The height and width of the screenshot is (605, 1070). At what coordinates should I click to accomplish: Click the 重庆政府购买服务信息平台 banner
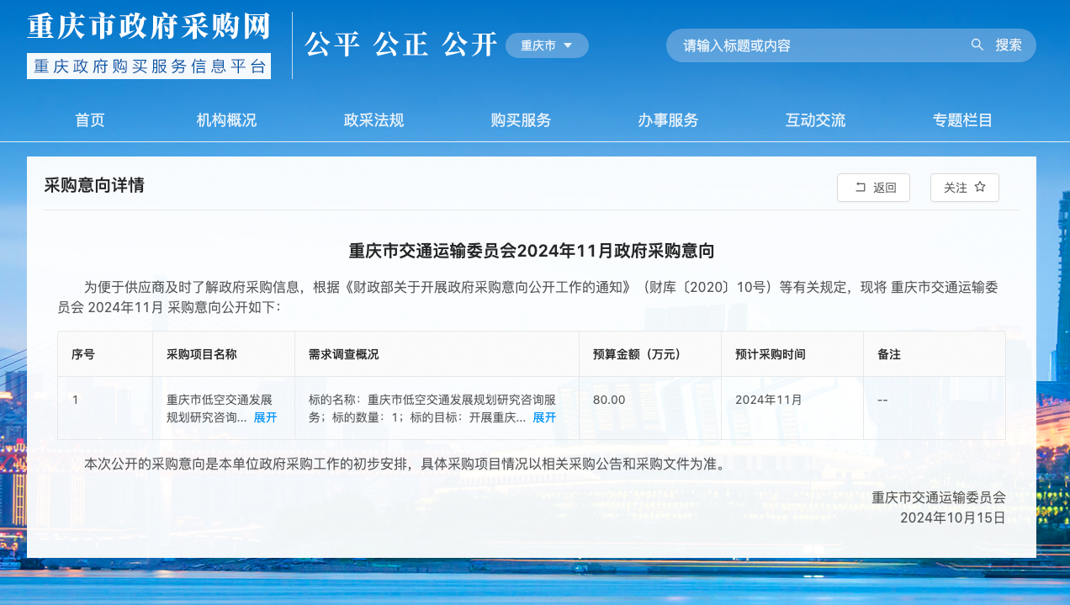(149, 66)
